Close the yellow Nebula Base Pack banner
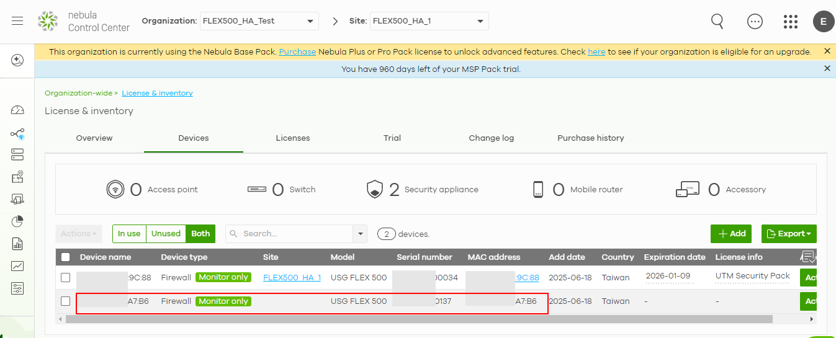The image size is (836, 338). (827, 51)
